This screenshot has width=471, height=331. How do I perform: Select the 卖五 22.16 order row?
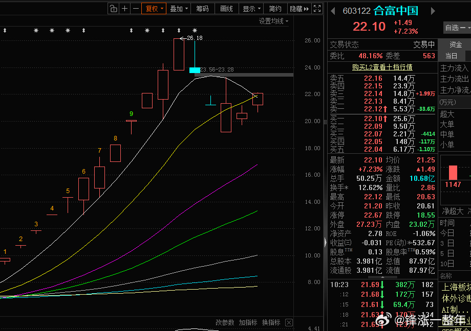382,79
